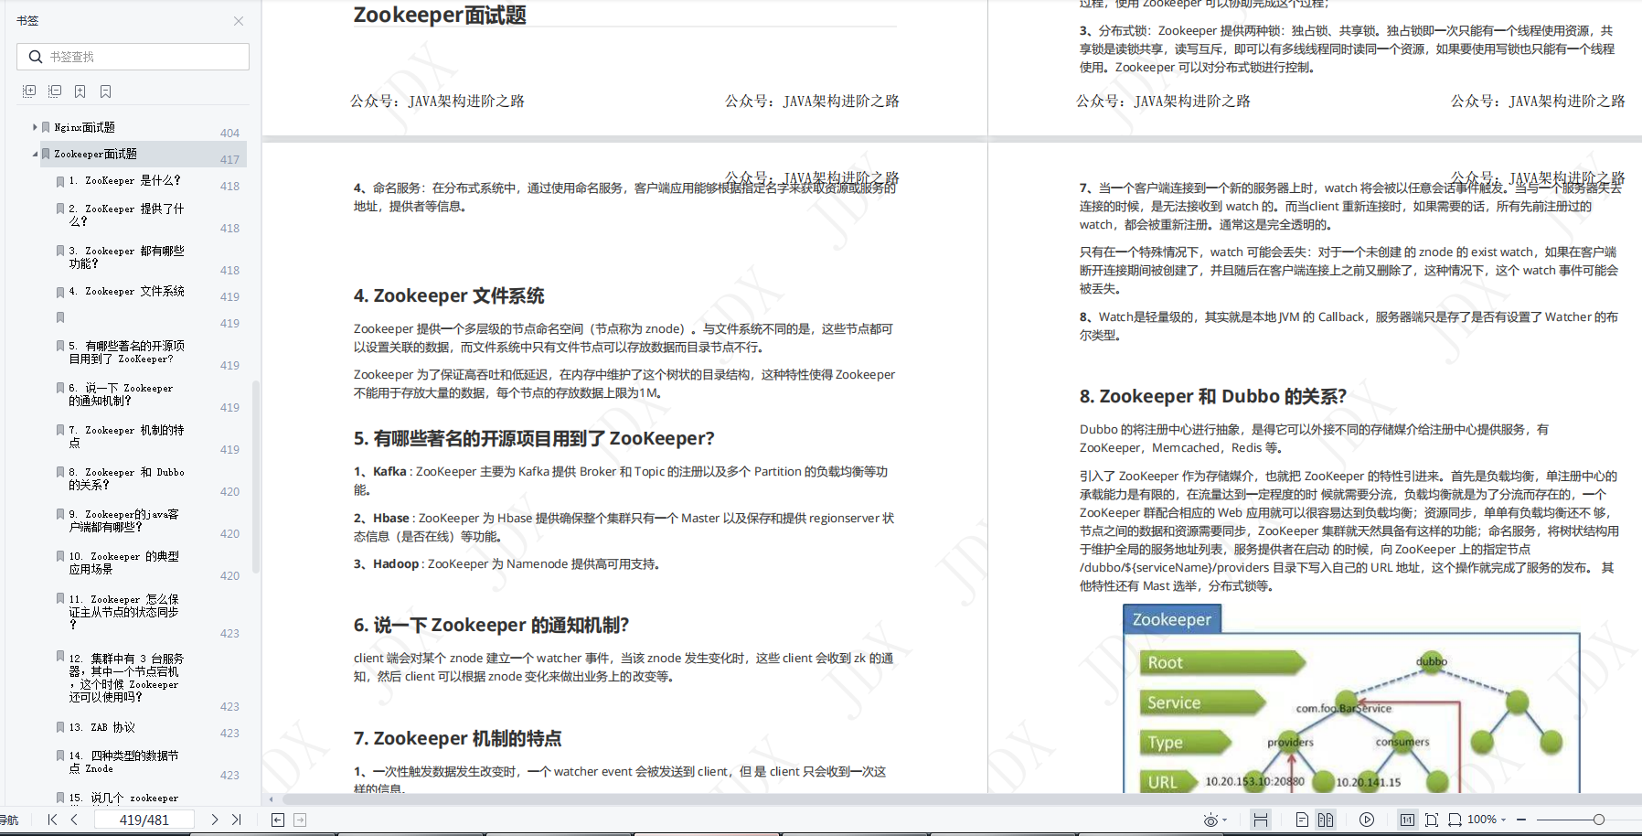
Task: Go to bookmark 15. 说几个 zookeeper
Action: click(124, 798)
